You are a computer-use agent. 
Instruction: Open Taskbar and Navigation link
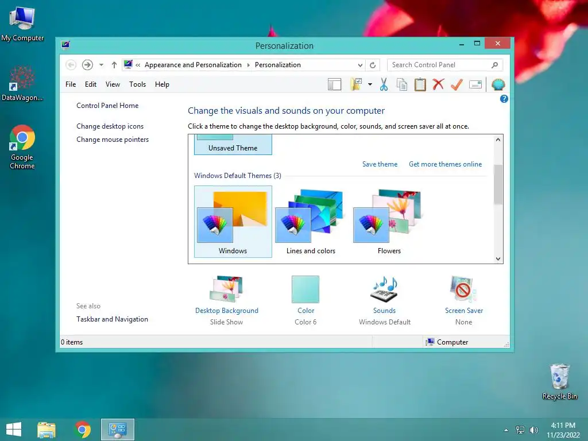[112, 319]
